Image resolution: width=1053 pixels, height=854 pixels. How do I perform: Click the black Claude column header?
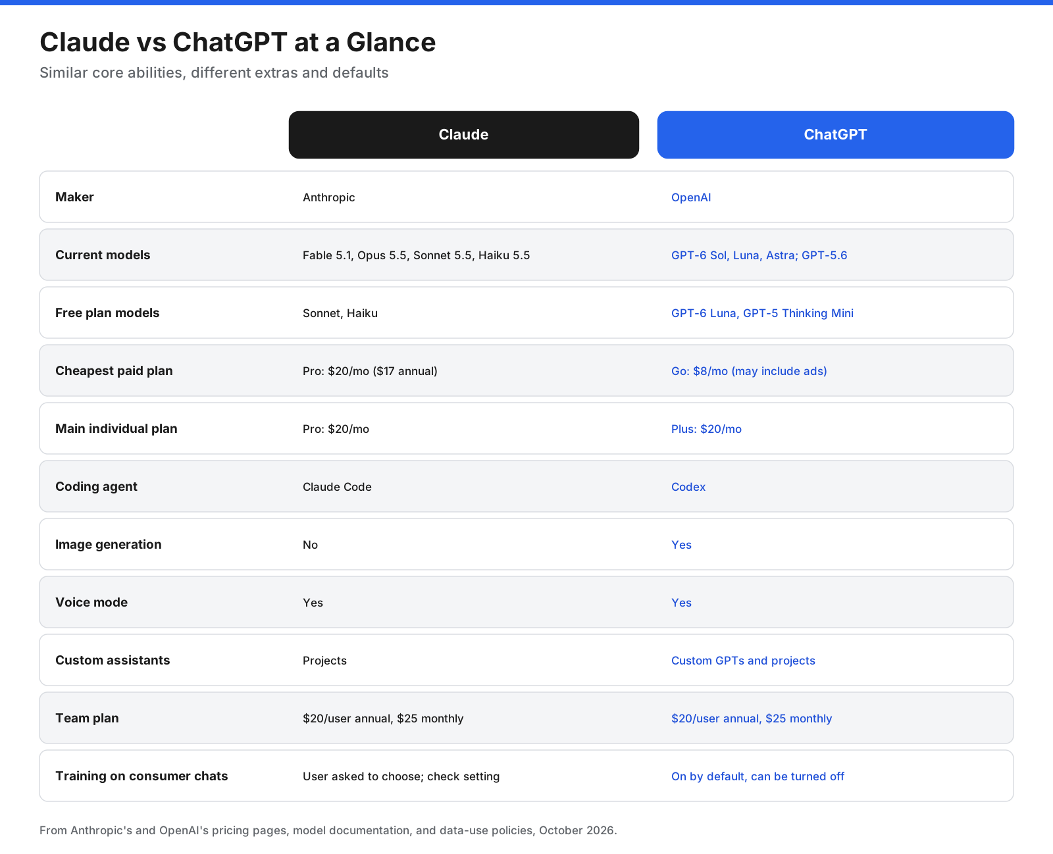click(x=463, y=135)
